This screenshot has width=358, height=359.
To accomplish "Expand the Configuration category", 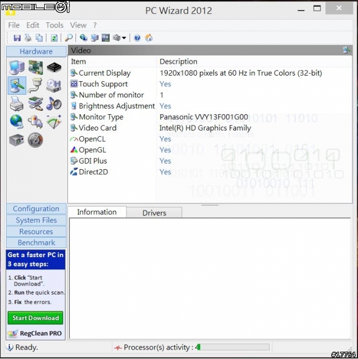I will point(36,208).
